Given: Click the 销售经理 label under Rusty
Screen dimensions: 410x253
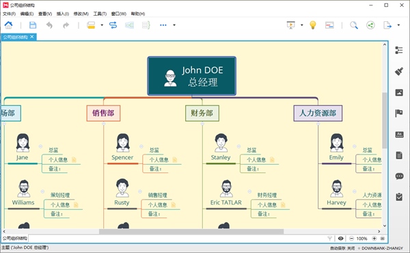Looking at the screenshot, I should [x=157, y=195].
